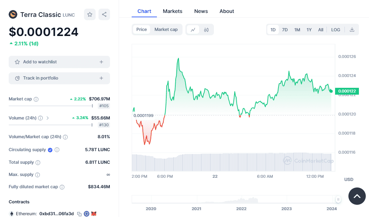Click the $834.46M fully diluted value

pos(99,187)
